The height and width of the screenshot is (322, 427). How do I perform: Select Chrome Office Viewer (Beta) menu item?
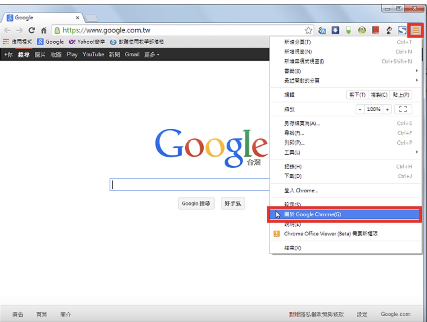click(346, 233)
